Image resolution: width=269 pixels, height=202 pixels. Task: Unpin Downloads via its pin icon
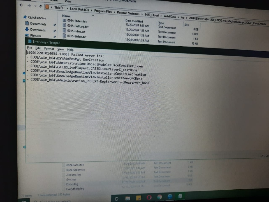[x=55, y=31]
